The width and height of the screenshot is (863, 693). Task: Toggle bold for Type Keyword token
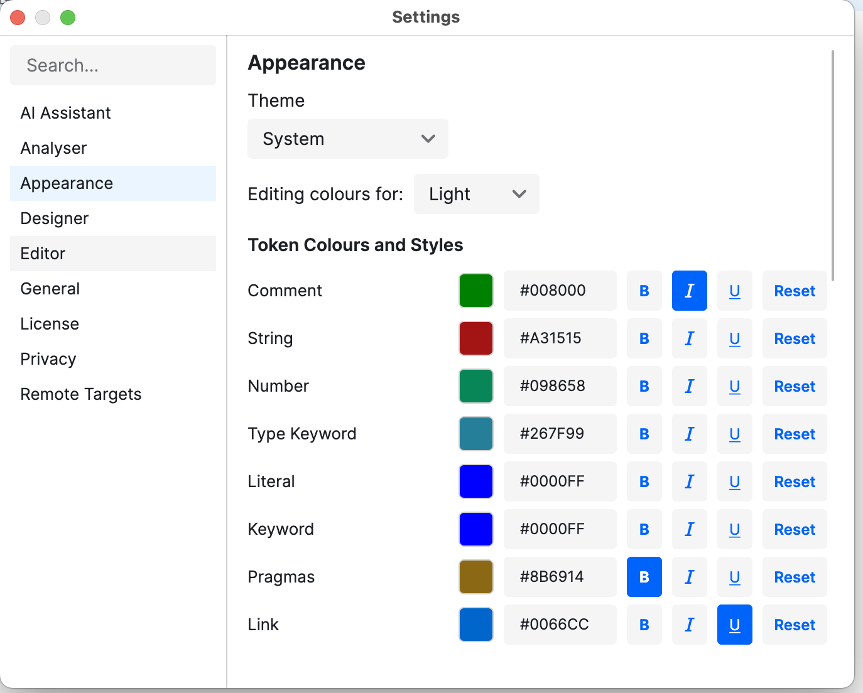click(644, 434)
